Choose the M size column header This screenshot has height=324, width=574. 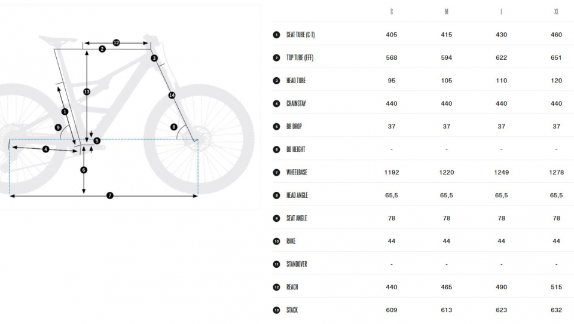447,12
